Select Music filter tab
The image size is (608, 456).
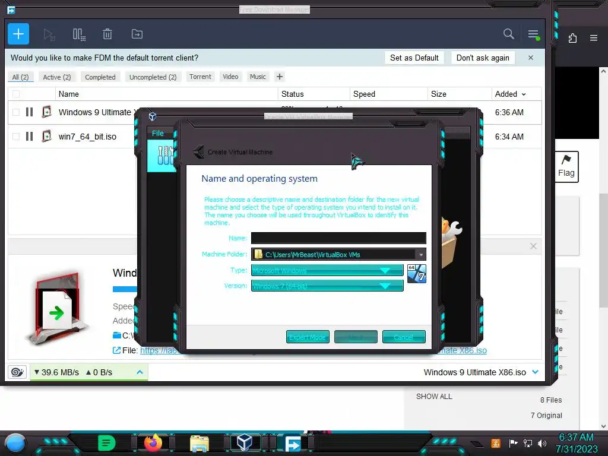(258, 77)
